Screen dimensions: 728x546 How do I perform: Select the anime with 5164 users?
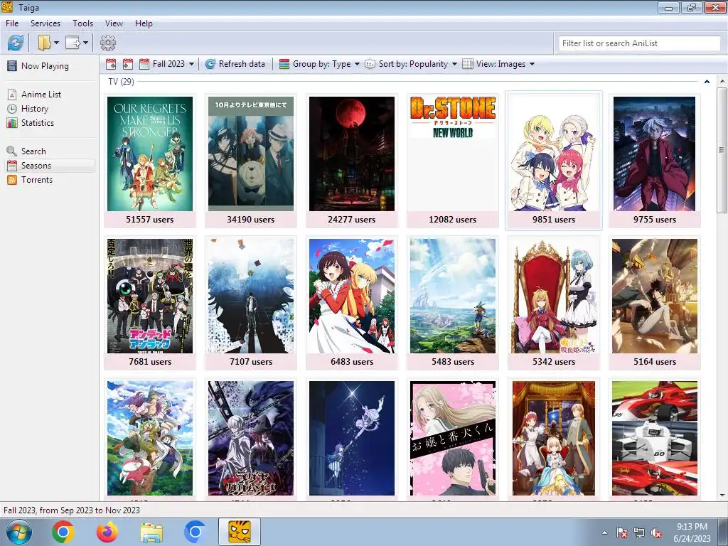point(655,303)
